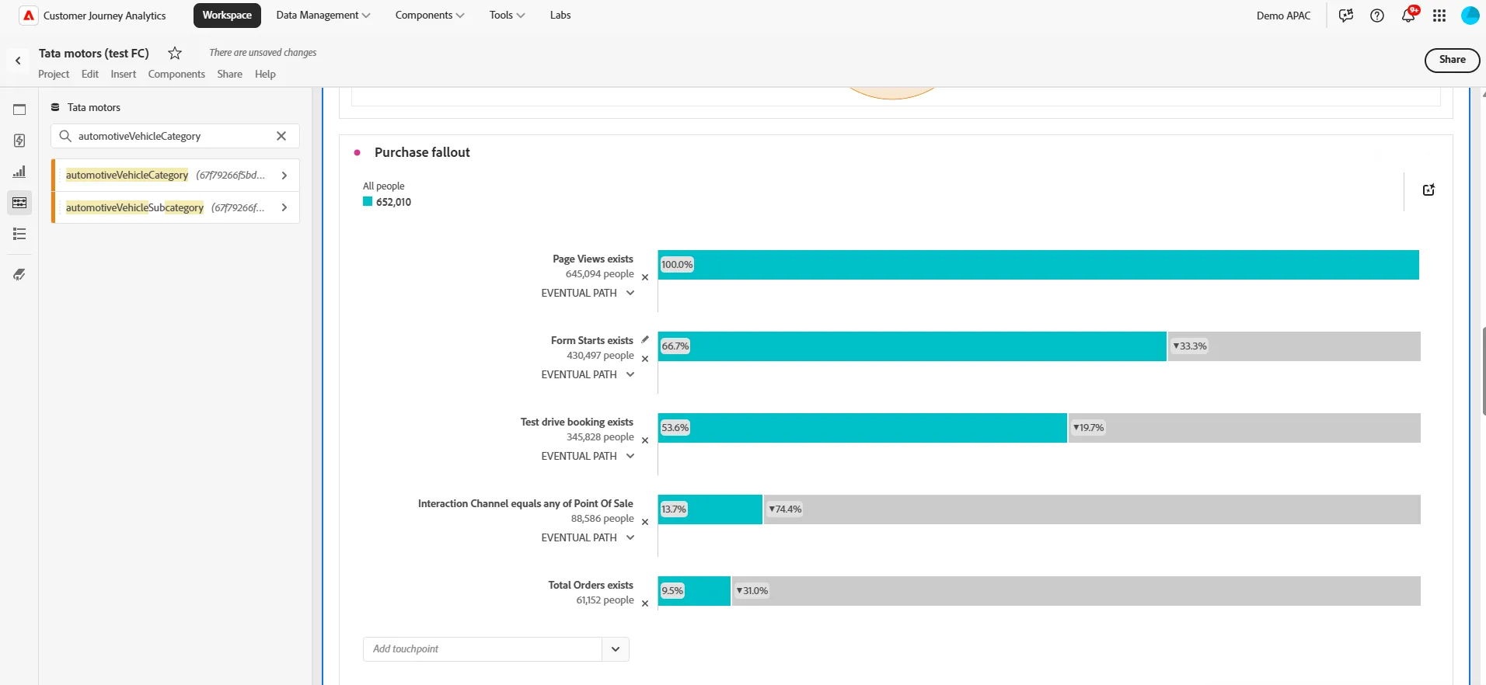Expand the top-bar Components dropdown menu
This screenshot has width=1486, height=685.
[x=430, y=16]
